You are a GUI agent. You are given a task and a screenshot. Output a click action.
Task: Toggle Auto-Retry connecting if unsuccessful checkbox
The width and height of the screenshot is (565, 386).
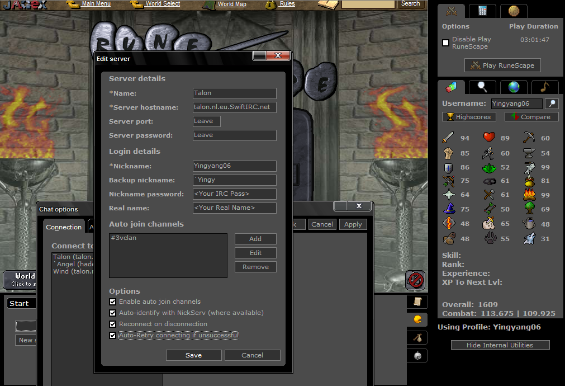pos(112,335)
